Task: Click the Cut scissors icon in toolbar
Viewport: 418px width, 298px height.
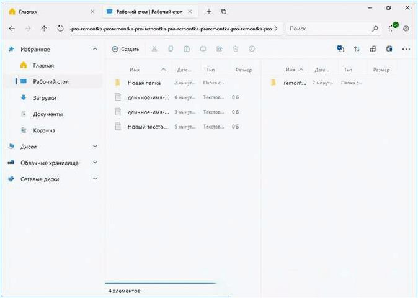Action: pyautogui.click(x=154, y=49)
